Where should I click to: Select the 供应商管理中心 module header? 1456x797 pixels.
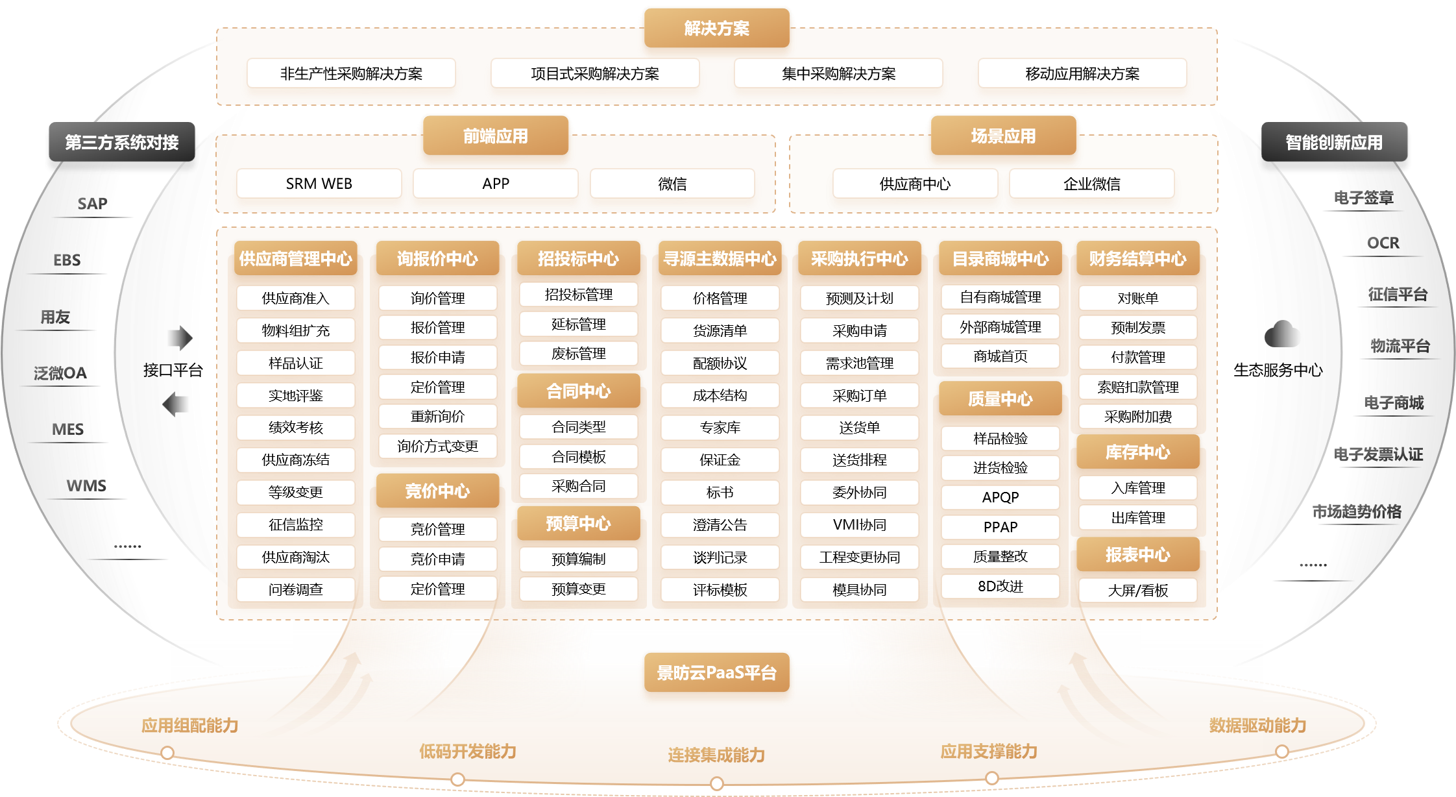296,258
